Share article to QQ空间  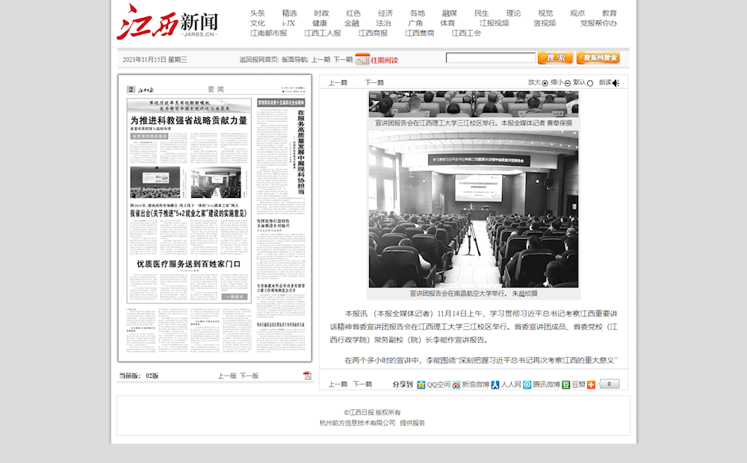[x=421, y=385]
